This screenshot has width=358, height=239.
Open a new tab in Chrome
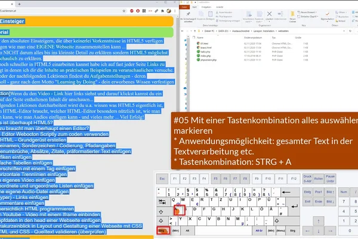click(x=19, y=4)
